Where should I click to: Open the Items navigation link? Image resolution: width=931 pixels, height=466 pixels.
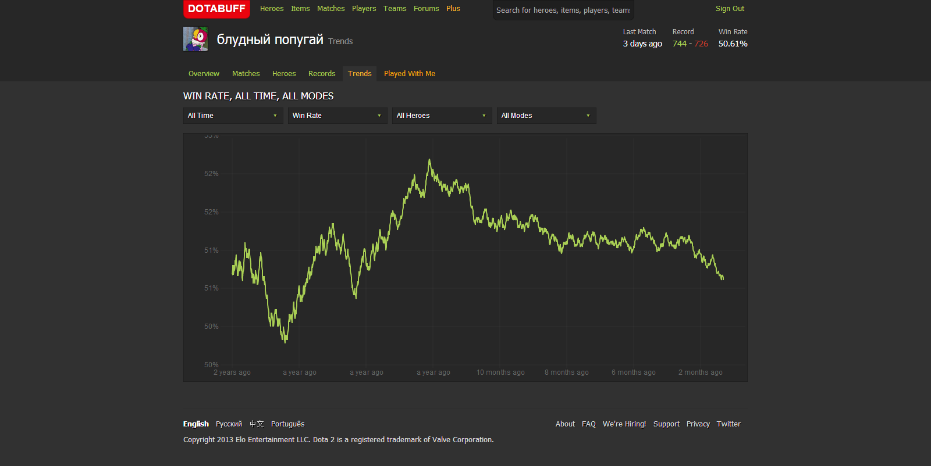[300, 9]
